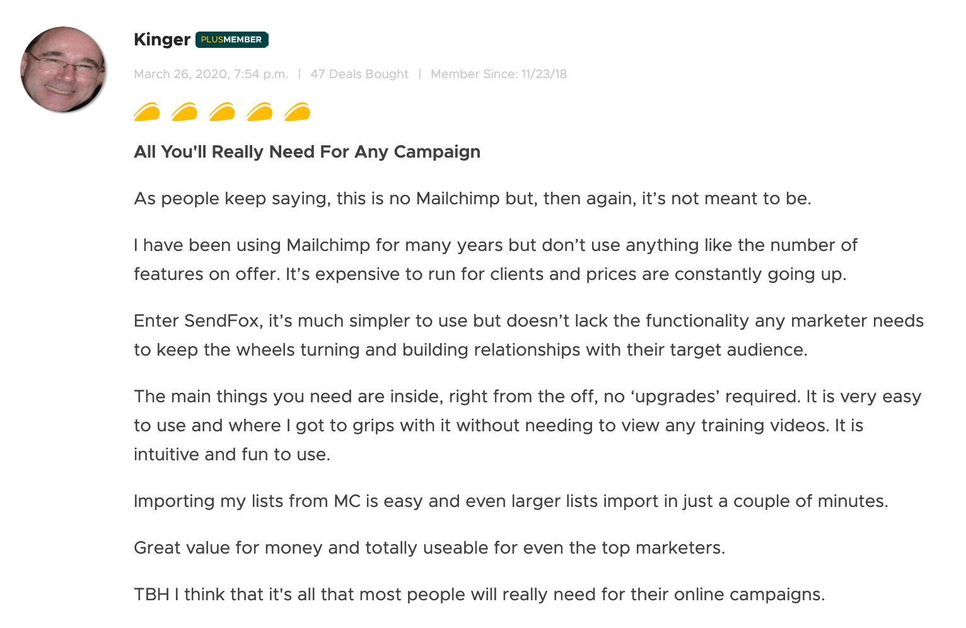This screenshot has height=628, width=966.
Task: Click the Kinger reviewer username
Action: [x=162, y=40]
